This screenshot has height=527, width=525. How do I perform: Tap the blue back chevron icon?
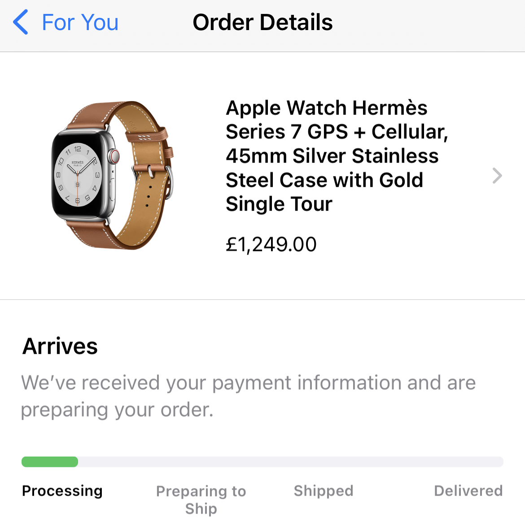click(x=21, y=22)
